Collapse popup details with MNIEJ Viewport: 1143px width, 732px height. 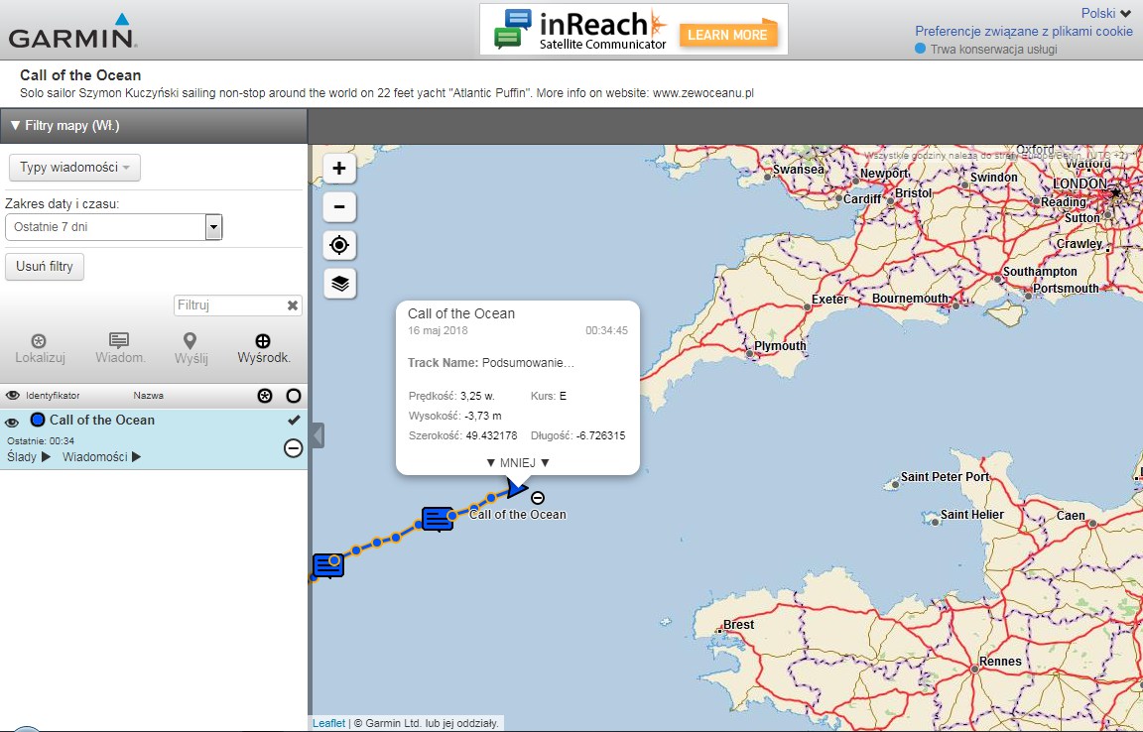(x=518, y=463)
